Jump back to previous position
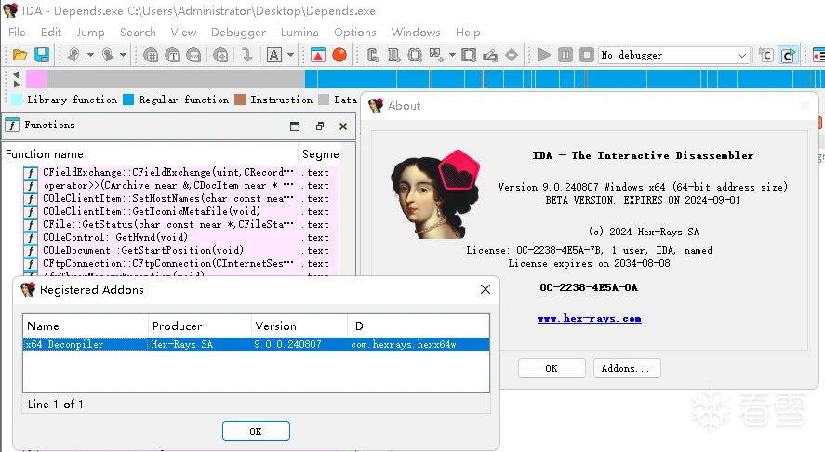The height and width of the screenshot is (452, 825). tap(73, 55)
